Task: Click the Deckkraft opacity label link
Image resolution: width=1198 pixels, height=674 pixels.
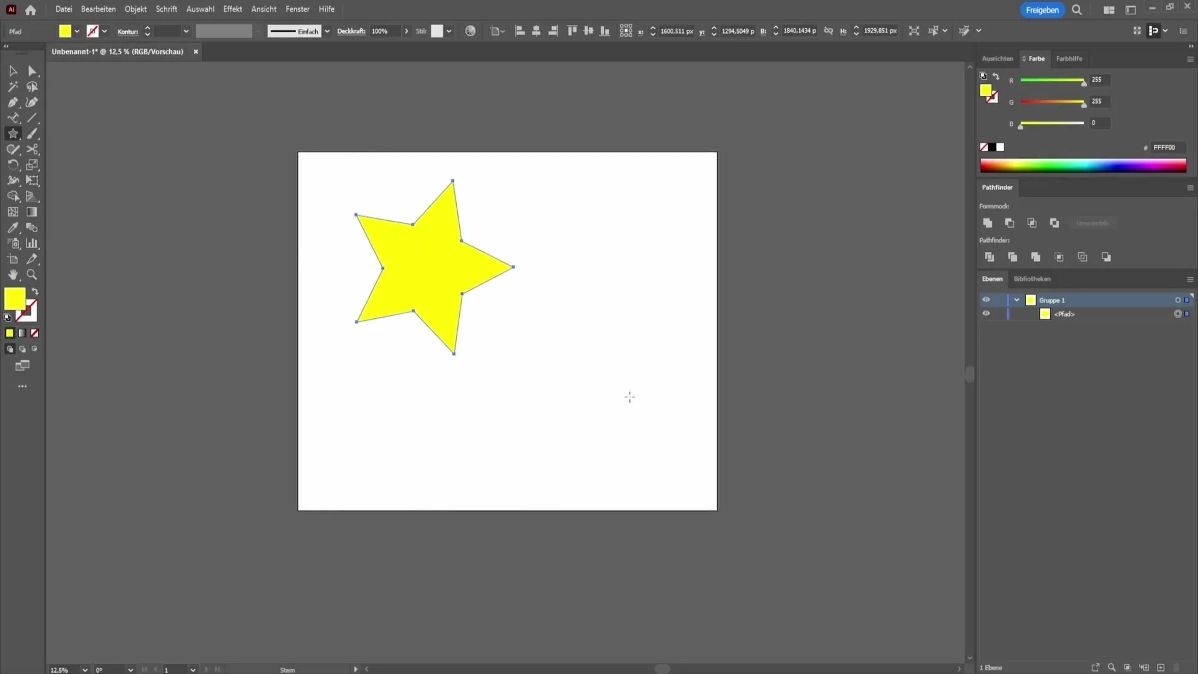Action: click(x=351, y=31)
